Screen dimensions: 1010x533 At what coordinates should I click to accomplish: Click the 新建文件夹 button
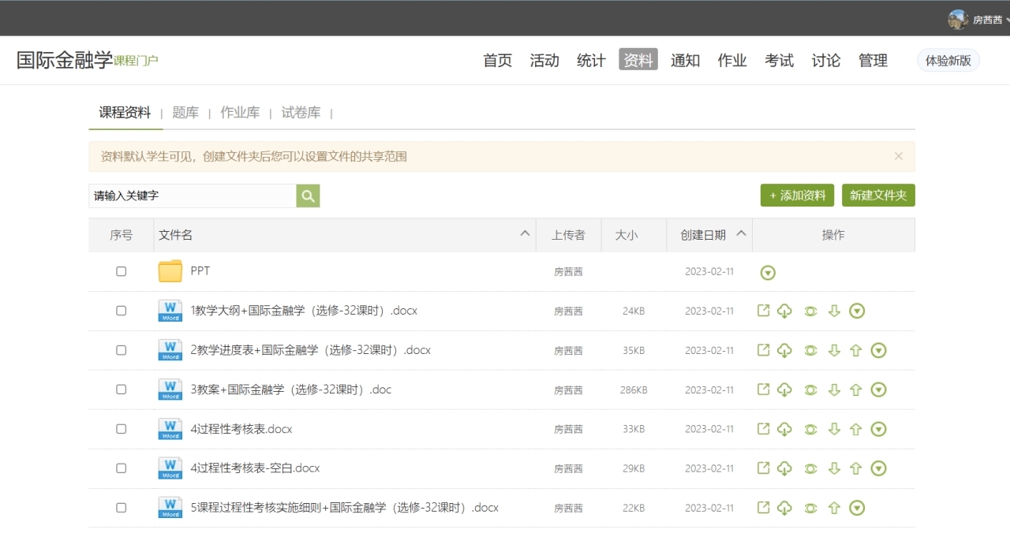tap(878, 196)
